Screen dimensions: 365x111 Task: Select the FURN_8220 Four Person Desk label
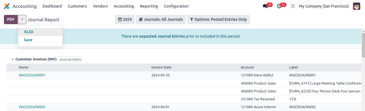[x=325, y=91]
